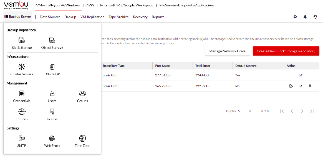
Task: Click Manage Network Drive button
Action: (x=228, y=51)
